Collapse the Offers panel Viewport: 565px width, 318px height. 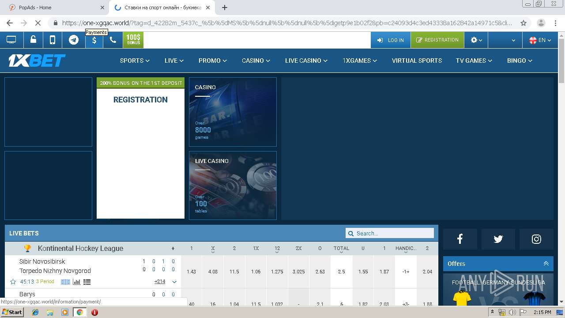pos(546,264)
